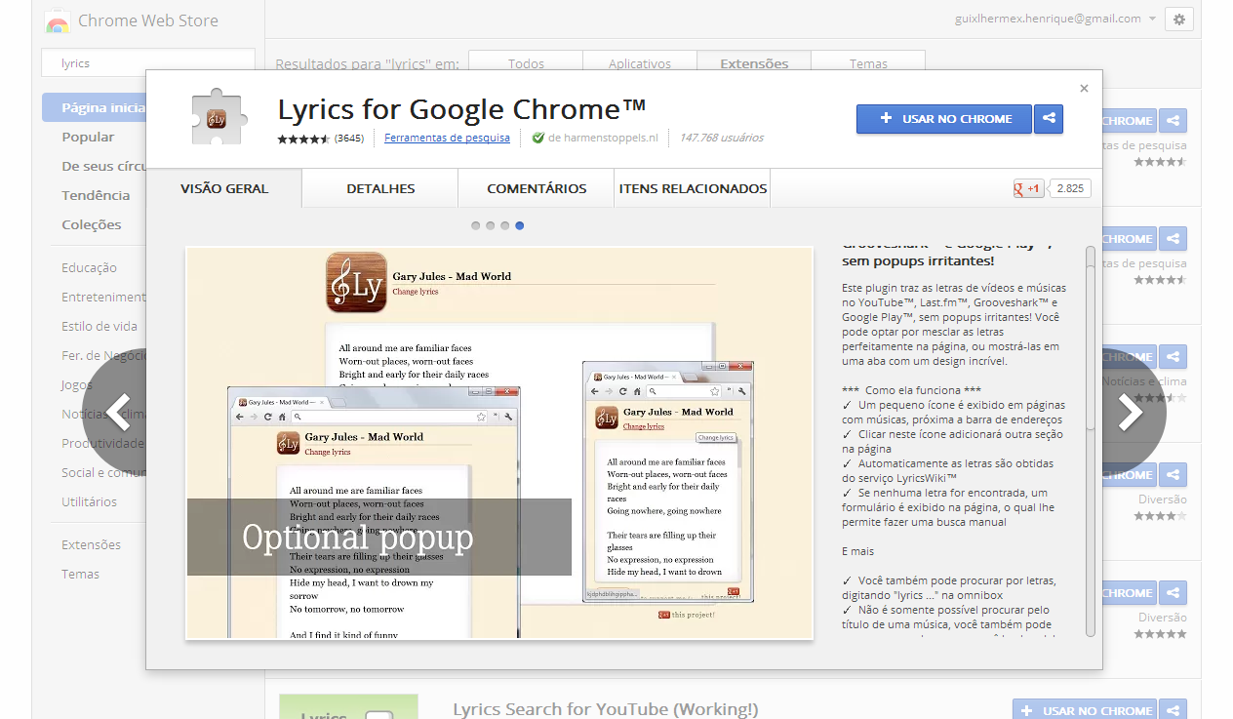Click the Optional popup screenshot image
This screenshot has width=1233, height=719.
pyautogui.click(x=499, y=443)
